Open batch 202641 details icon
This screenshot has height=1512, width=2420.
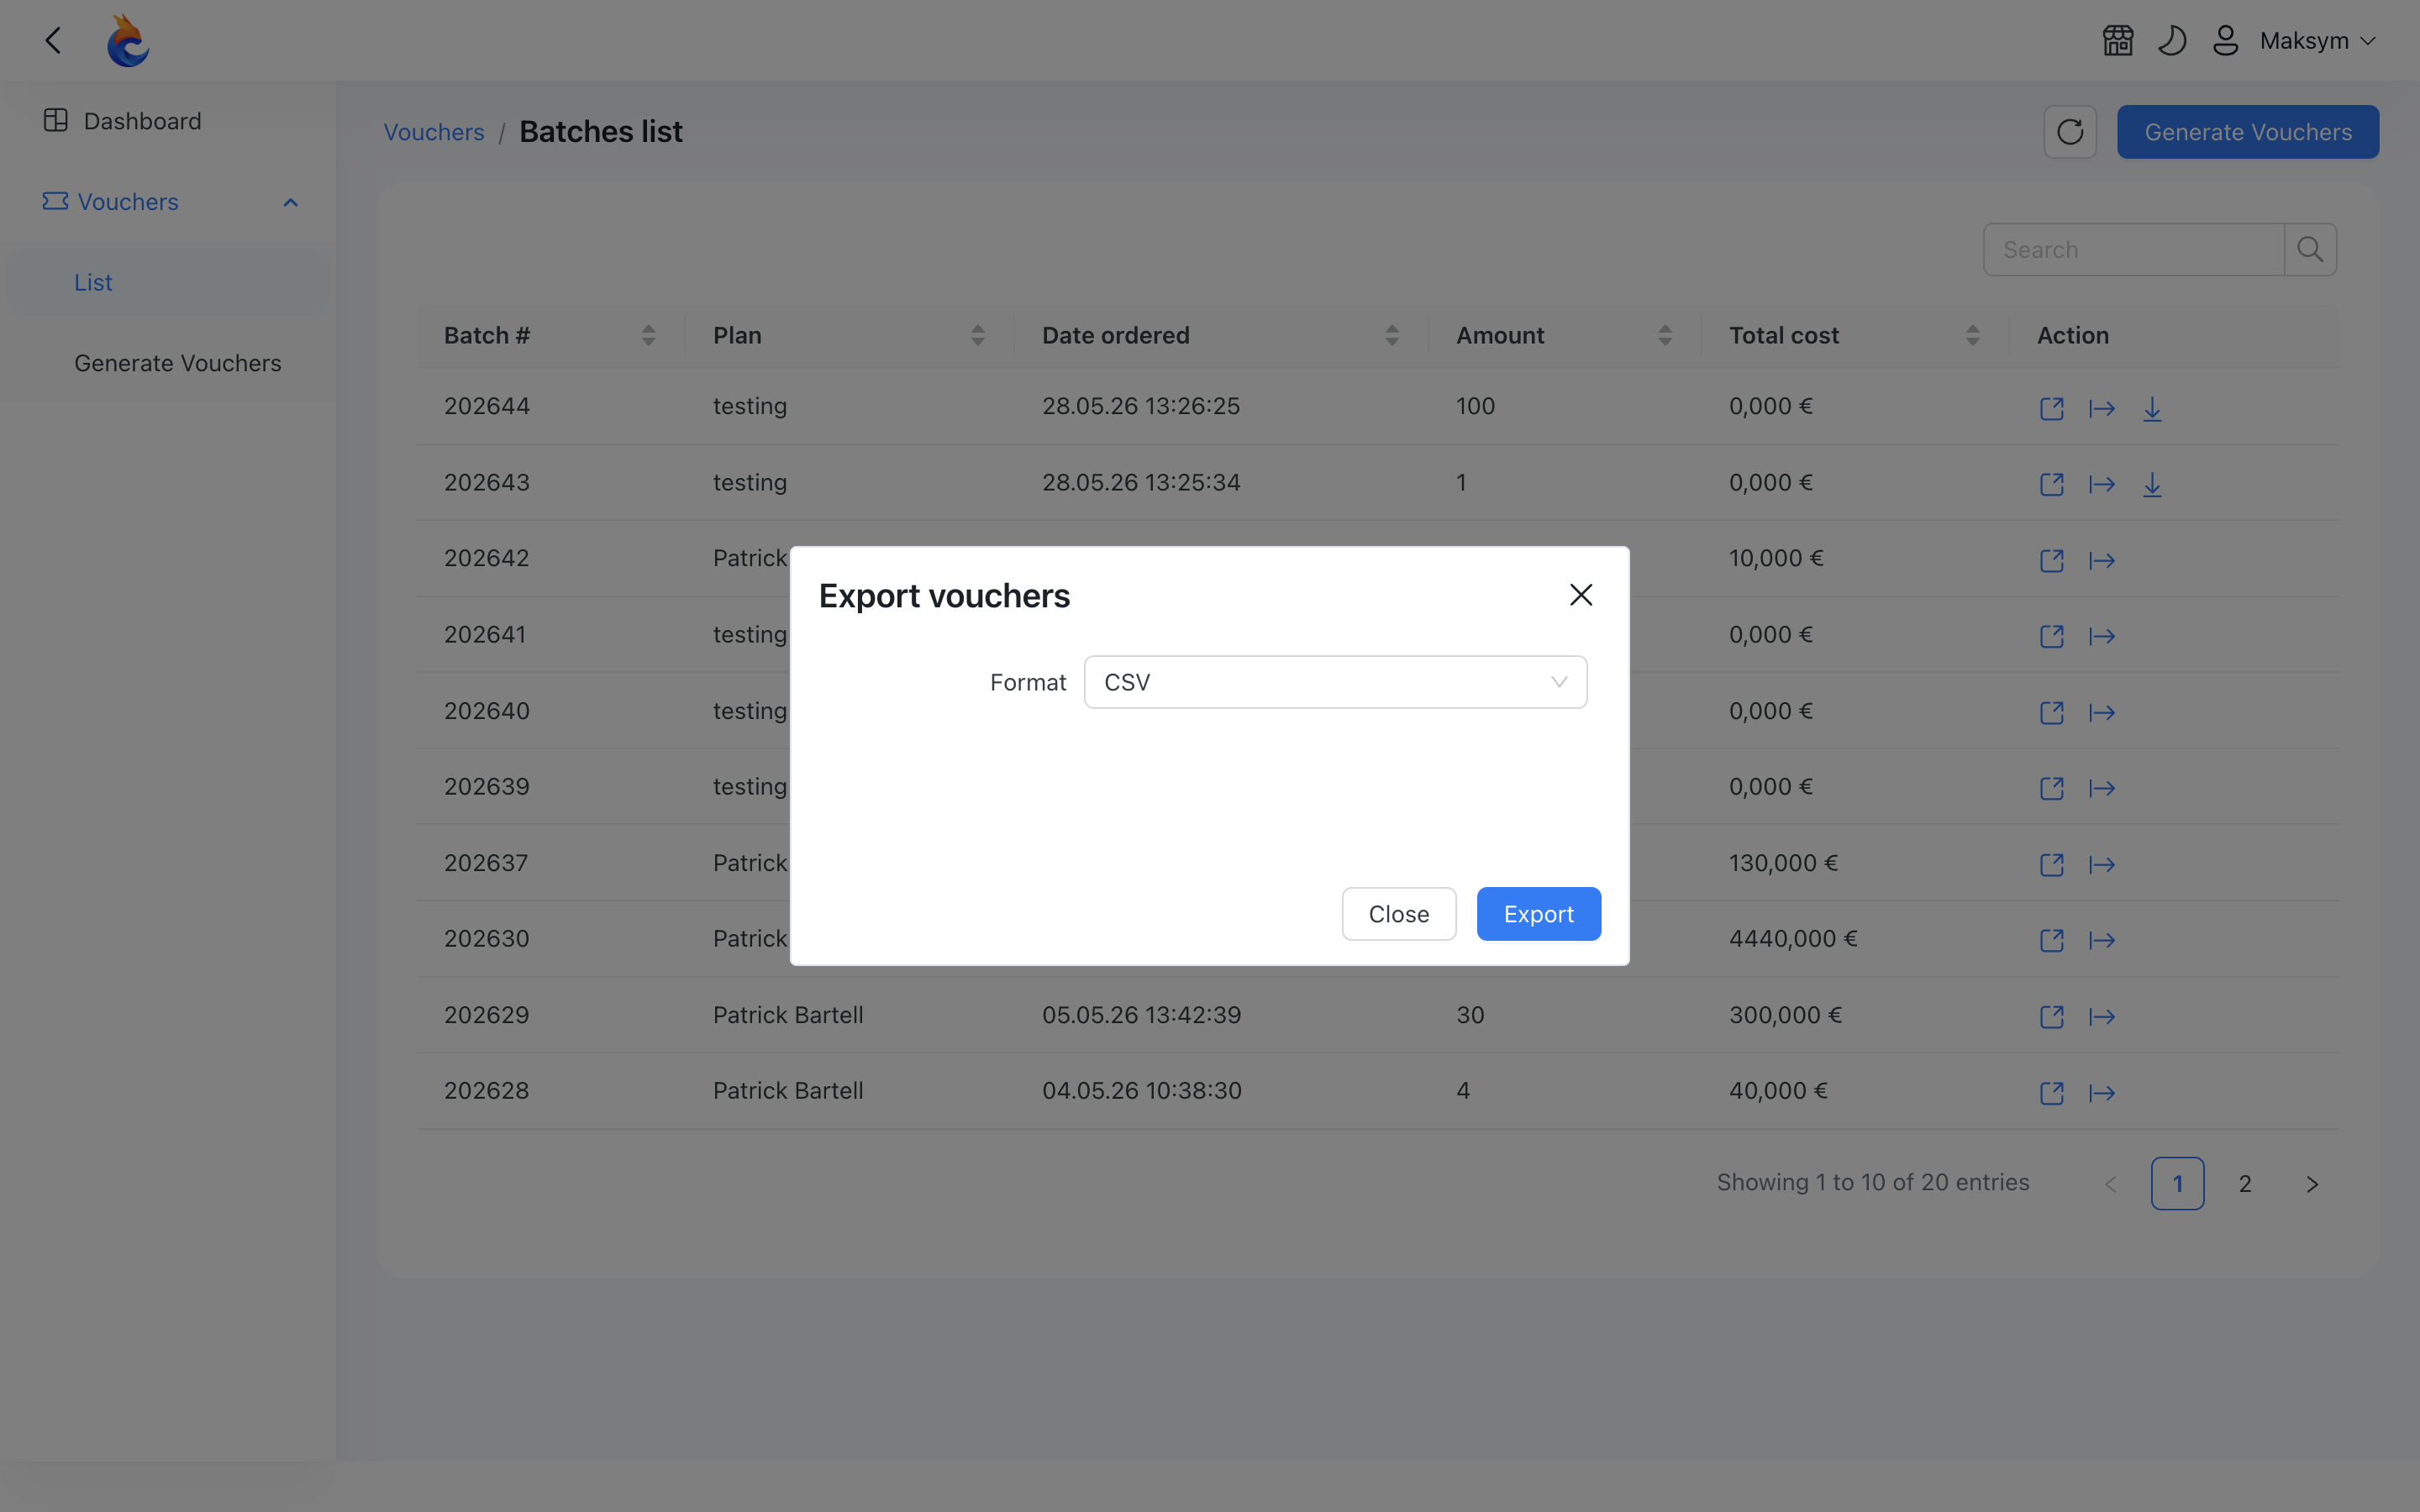2052,636
